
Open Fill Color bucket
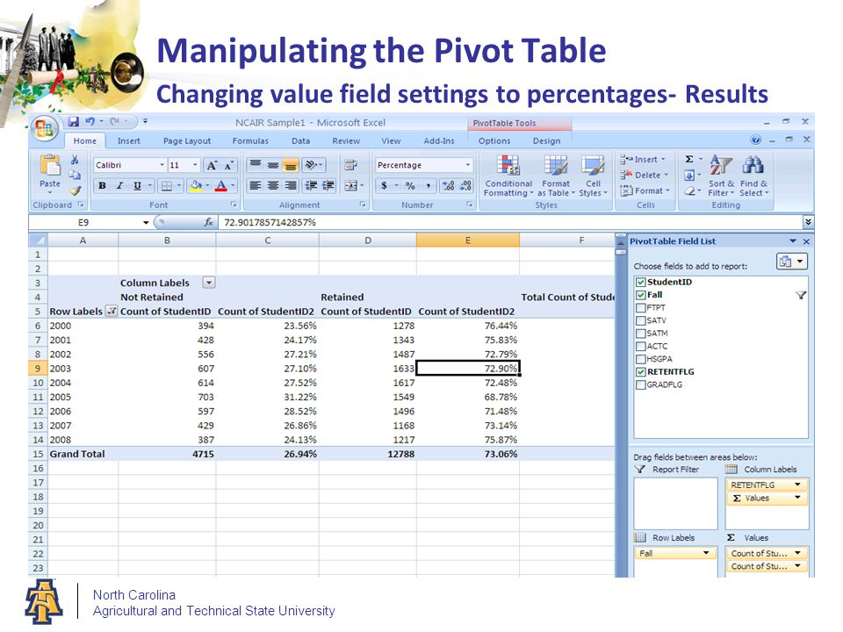[196, 186]
